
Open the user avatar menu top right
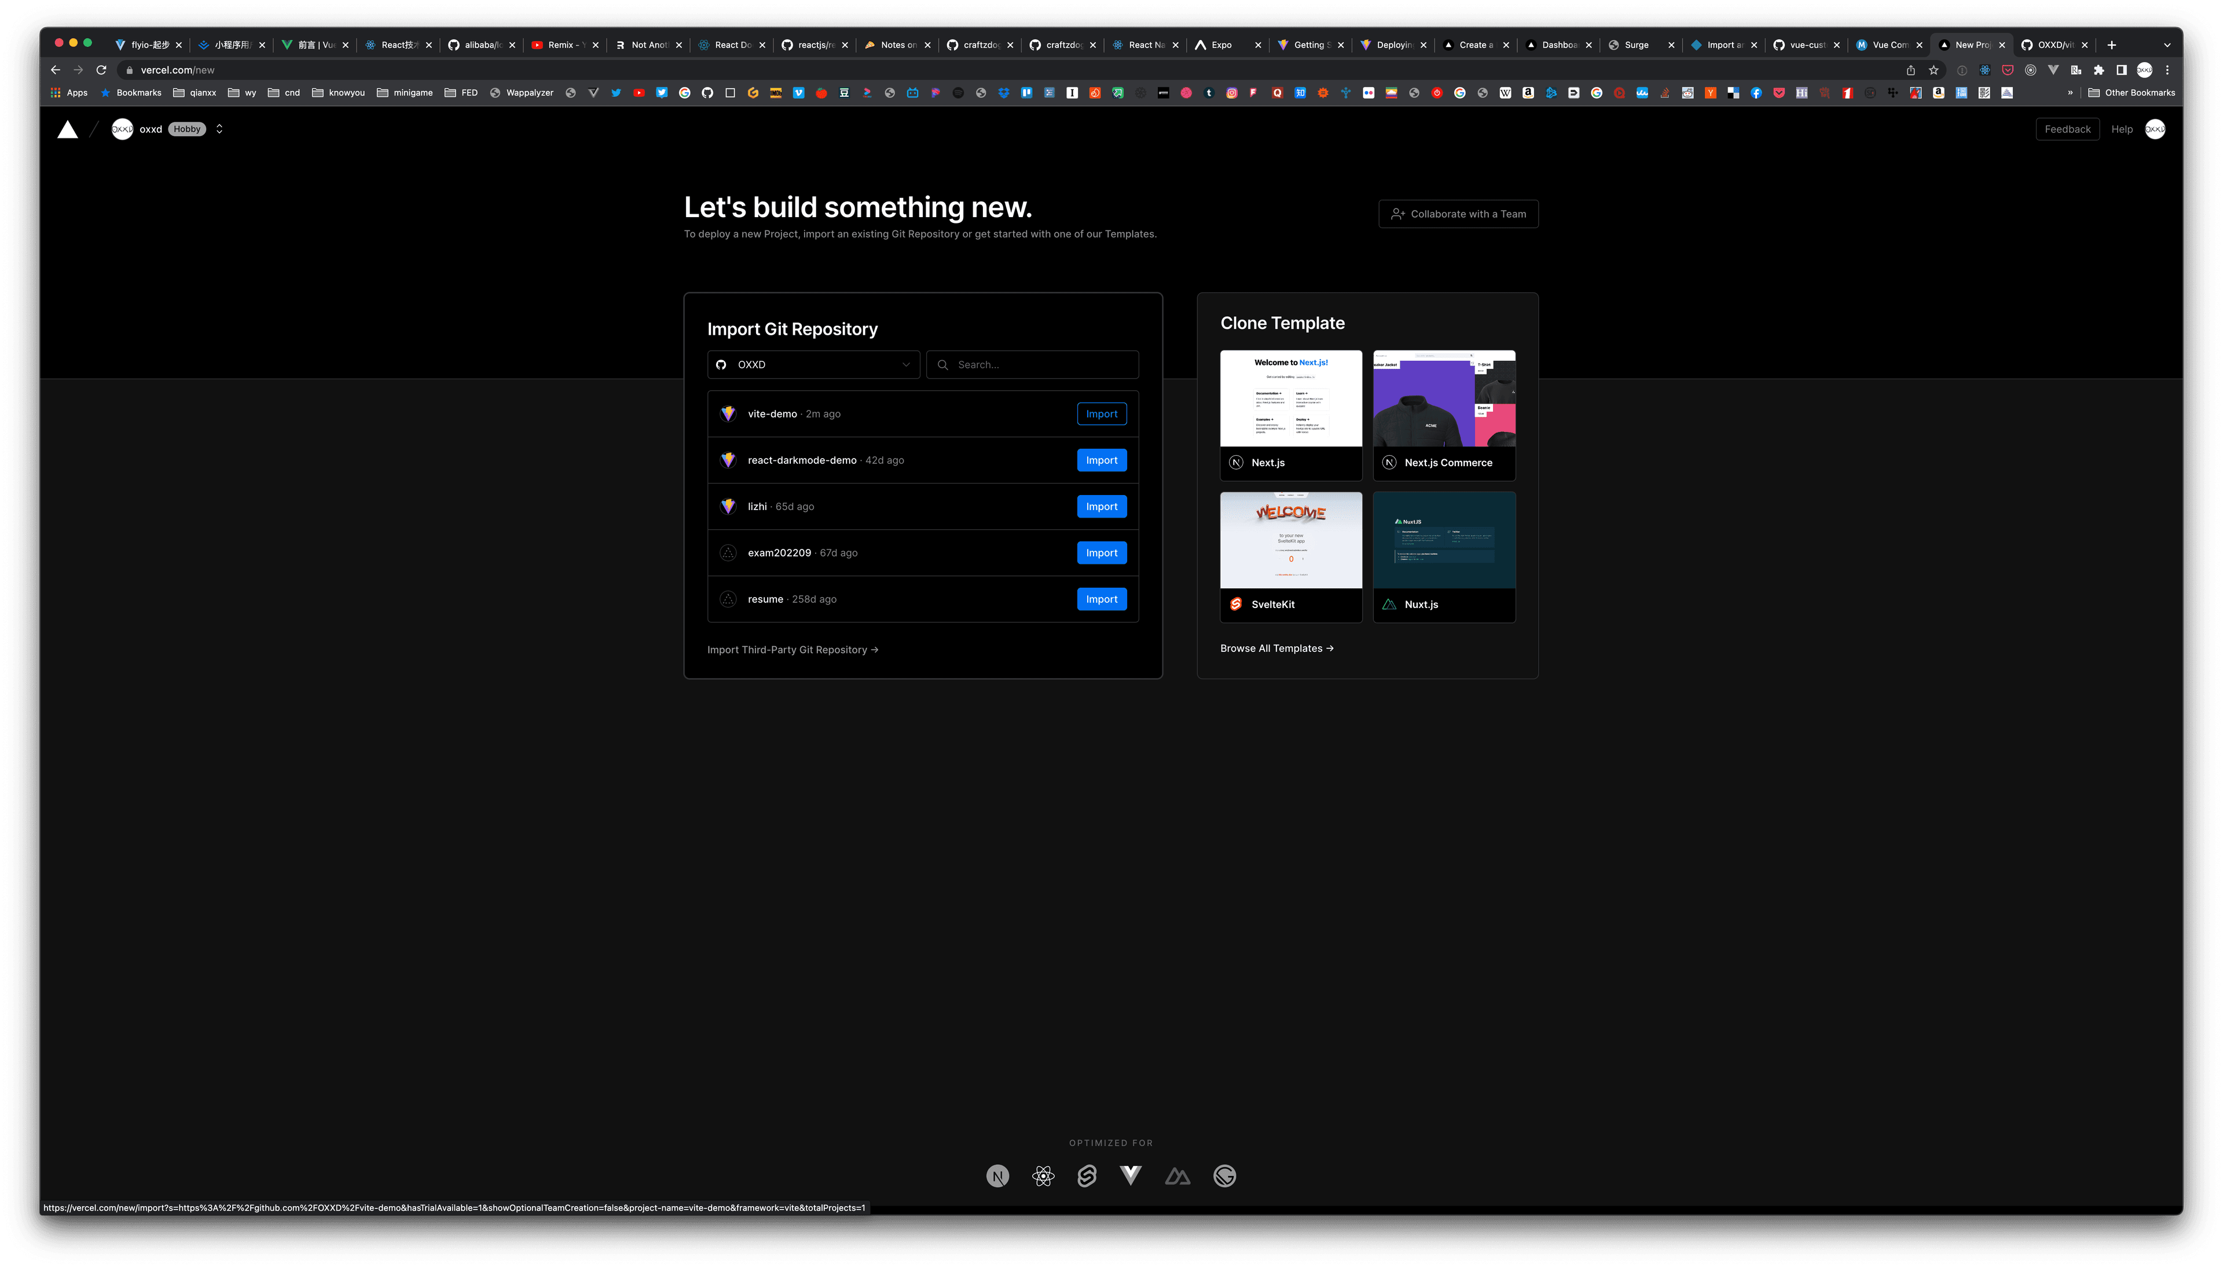(2154, 129)
